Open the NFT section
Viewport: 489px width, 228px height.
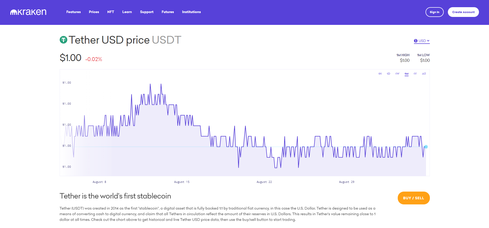111,12
